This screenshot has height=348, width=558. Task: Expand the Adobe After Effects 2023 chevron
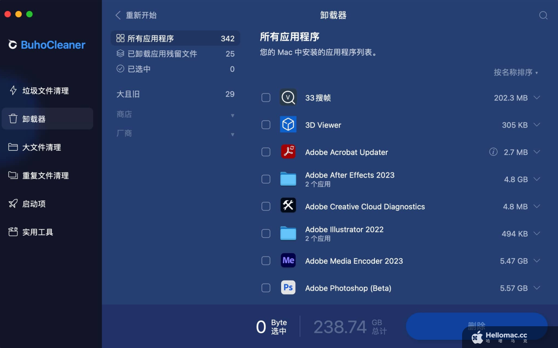[x=537, y=179]
